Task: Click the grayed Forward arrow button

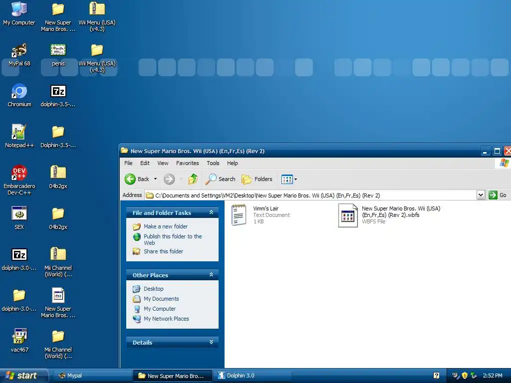Action: (x=169, y=179)
